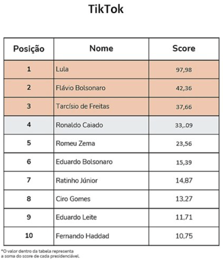Select the Ronaldo Caiado name cell
This screenshot has height=260, width=223.
point(79,125)
